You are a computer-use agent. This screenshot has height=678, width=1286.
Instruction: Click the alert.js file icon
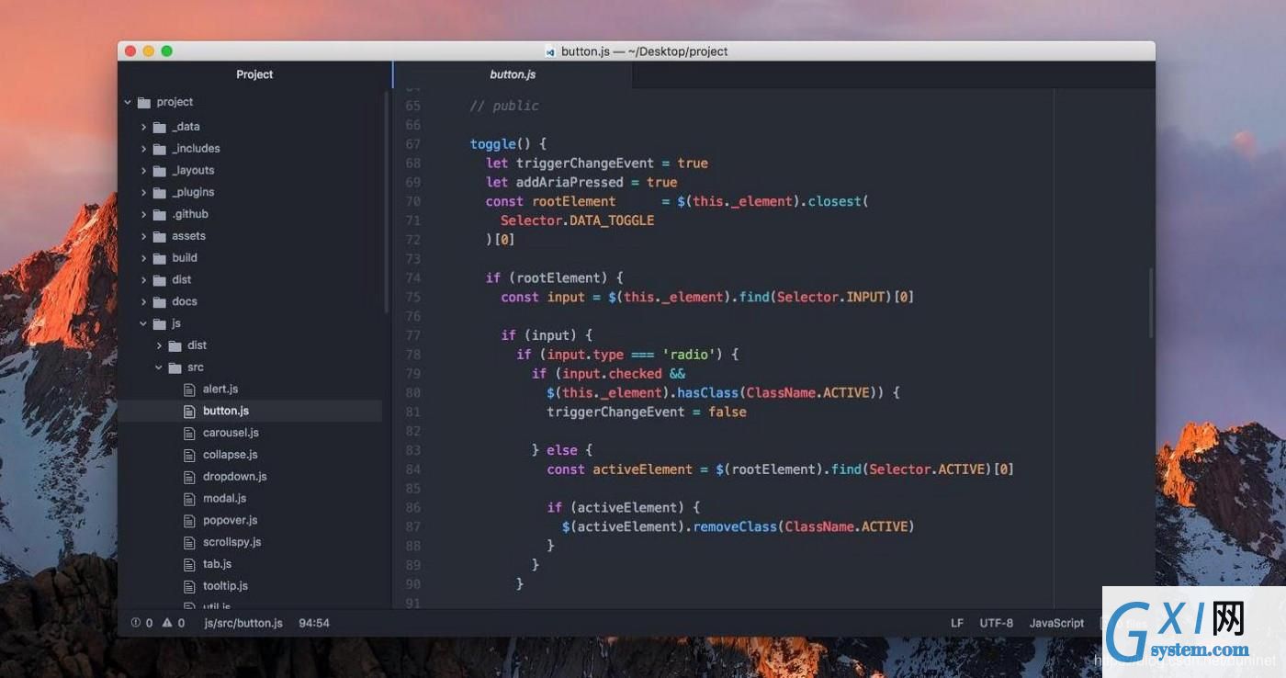coord(190,390)
